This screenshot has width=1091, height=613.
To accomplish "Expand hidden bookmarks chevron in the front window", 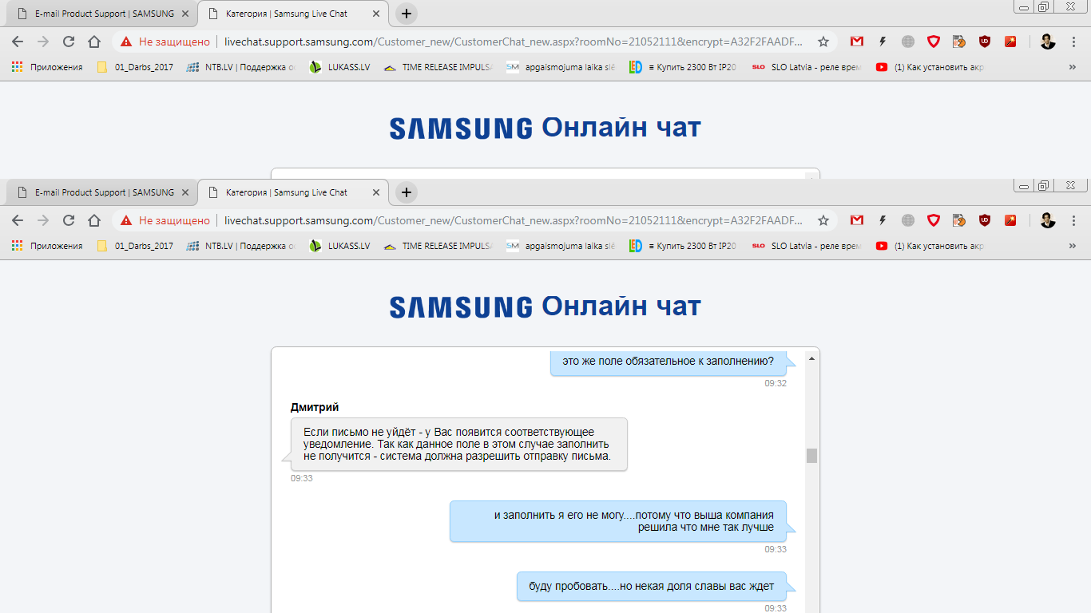I will click(1072, 246).
